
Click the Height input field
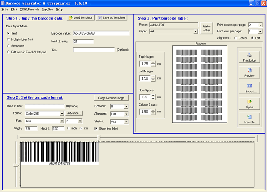[x=58, y=129]
